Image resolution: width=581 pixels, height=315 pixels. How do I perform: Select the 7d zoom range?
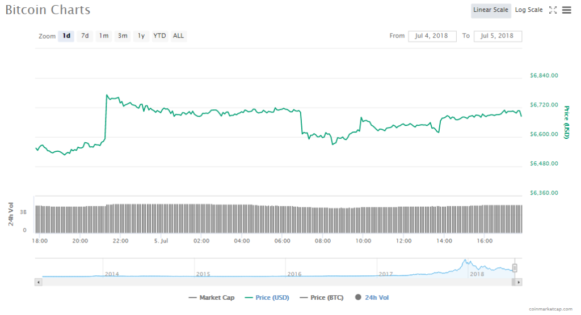(x=85, y=36)
